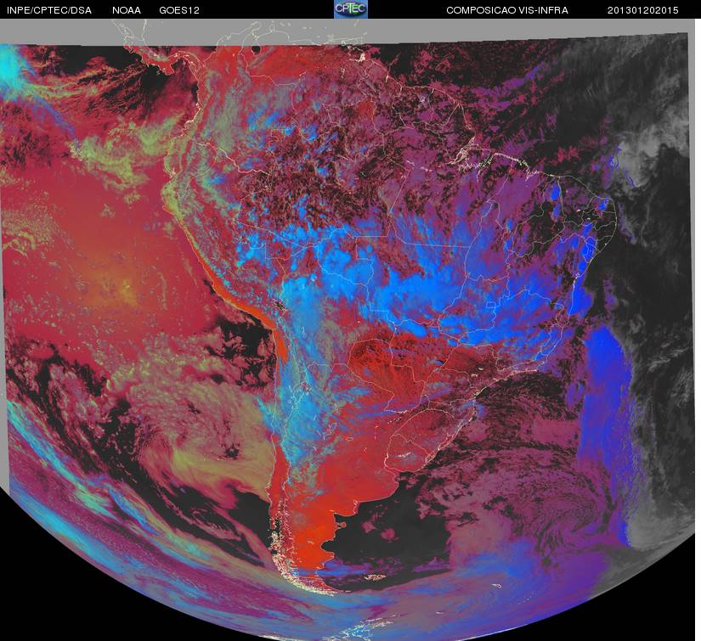Click the GOES12 satellite label
The image size is (701, 641).
(179, 10)
